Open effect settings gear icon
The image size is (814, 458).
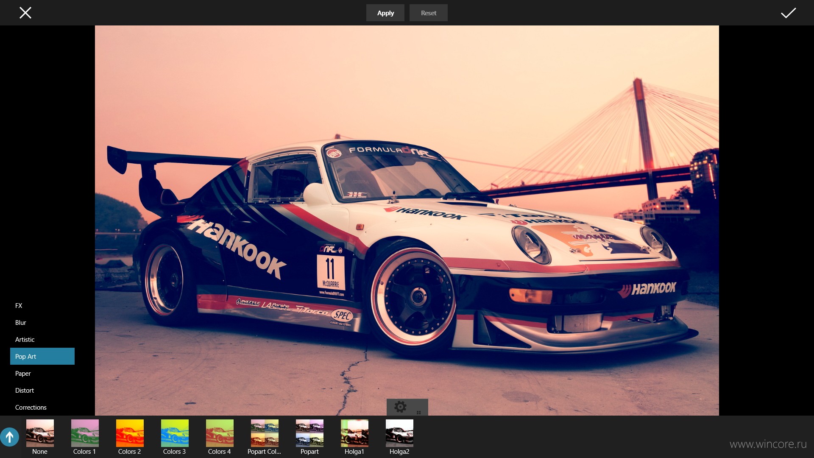[x=400, y=407]
